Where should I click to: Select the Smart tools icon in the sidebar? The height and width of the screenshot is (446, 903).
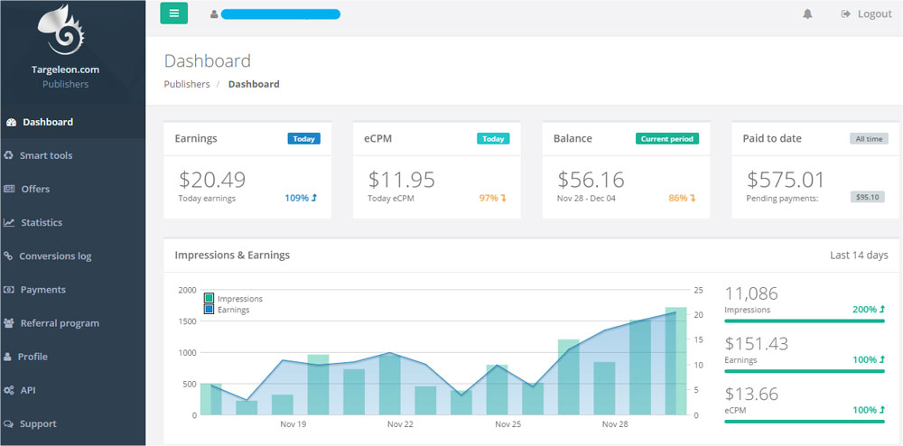[9, 155]
